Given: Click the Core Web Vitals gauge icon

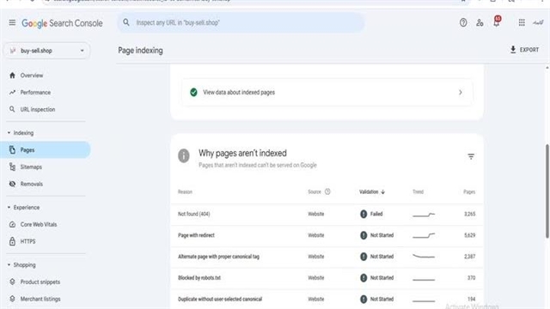Looking at the screenshot, I should 12,225.
